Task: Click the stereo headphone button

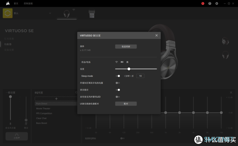Action: pos(17,136)
